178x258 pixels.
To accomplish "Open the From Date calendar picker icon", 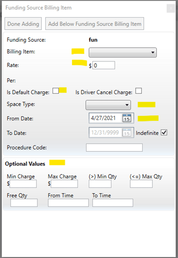I will pyautogui.click(x=127, y=118).
